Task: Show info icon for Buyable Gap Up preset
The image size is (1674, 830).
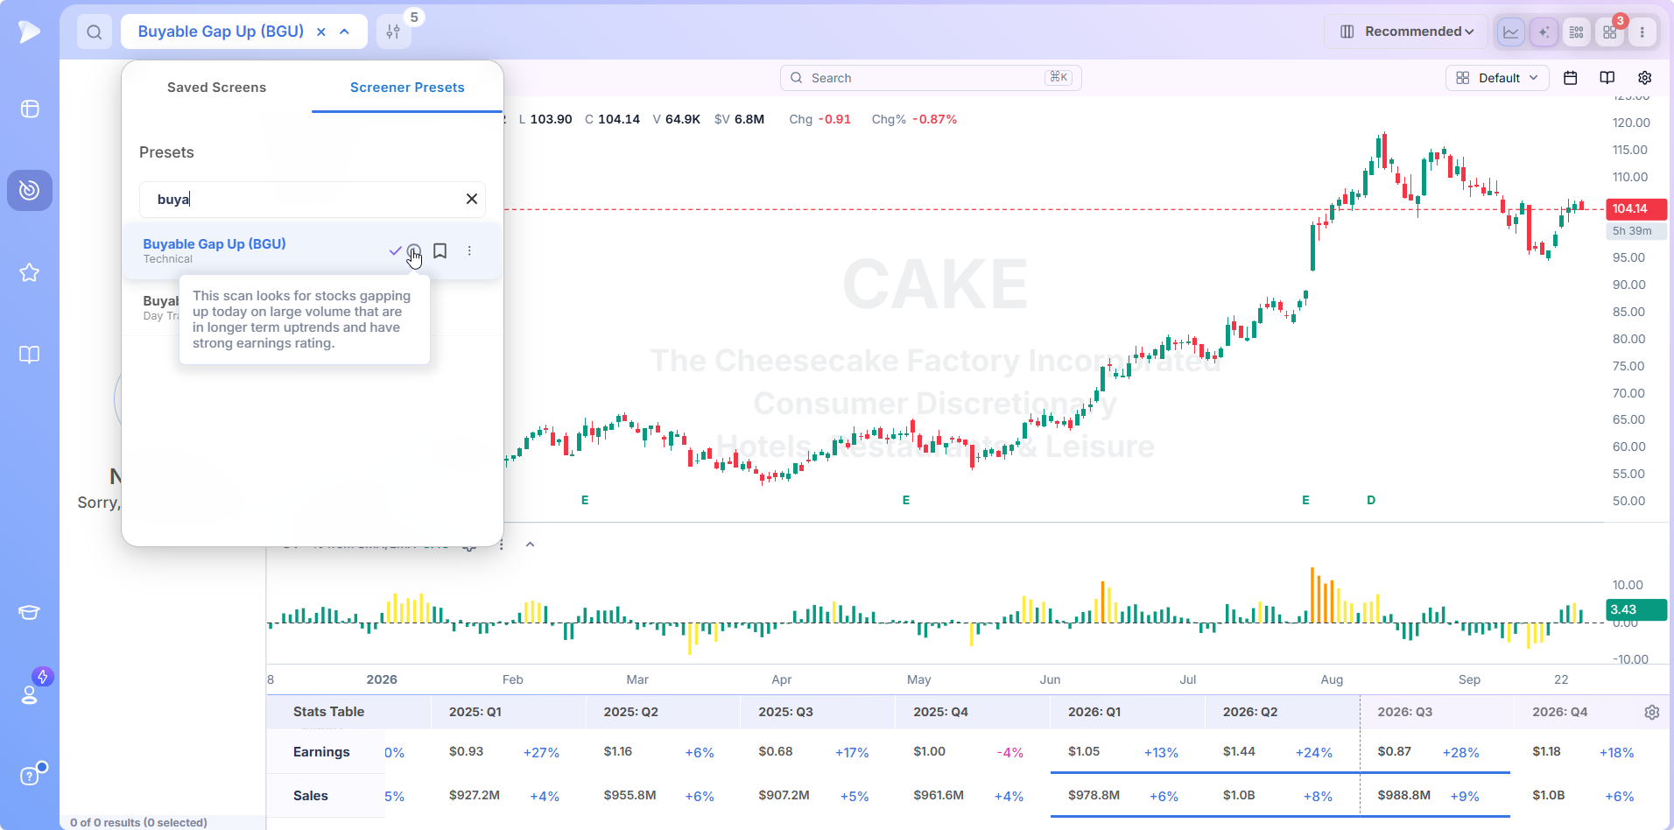Action: coord(414,251)
